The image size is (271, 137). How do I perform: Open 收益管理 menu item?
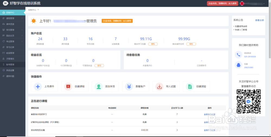(x=13, y=53)
